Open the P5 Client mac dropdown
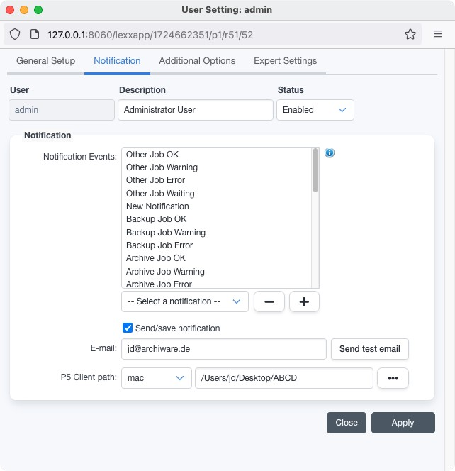The image size is (455, 471). point(157,378)
